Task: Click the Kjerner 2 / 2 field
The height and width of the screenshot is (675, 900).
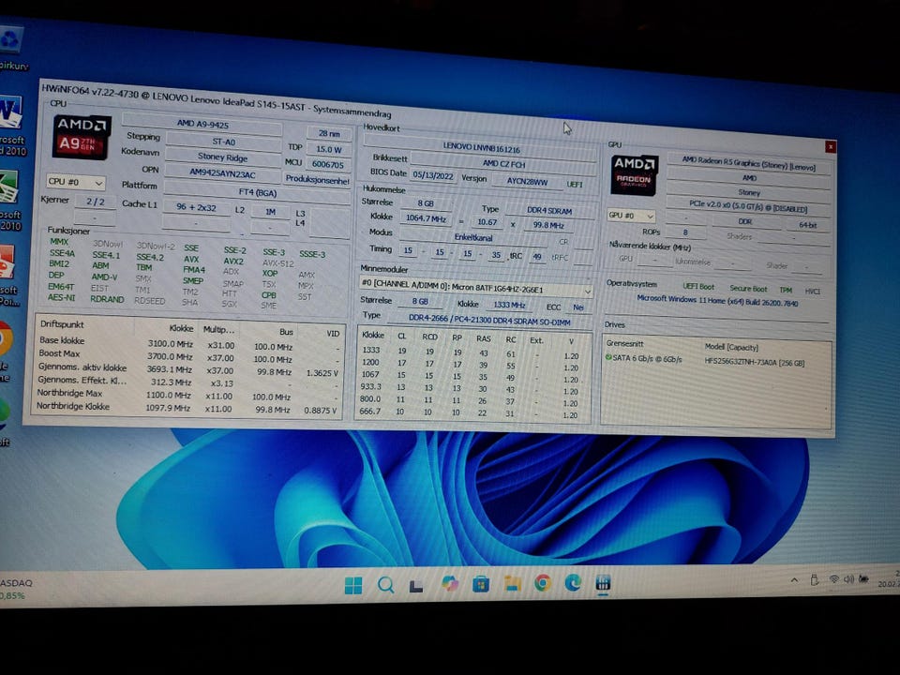Action: pyautogui.click(x=96, y=202)
